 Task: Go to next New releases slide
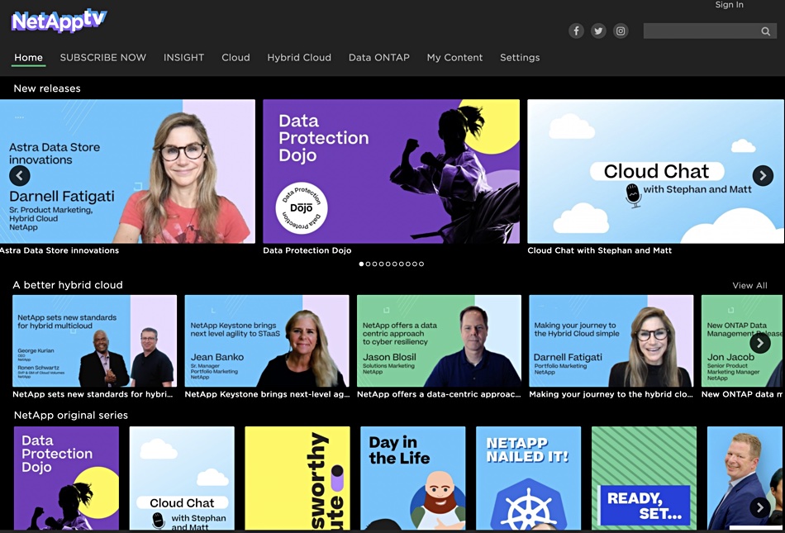coord(763,176)
